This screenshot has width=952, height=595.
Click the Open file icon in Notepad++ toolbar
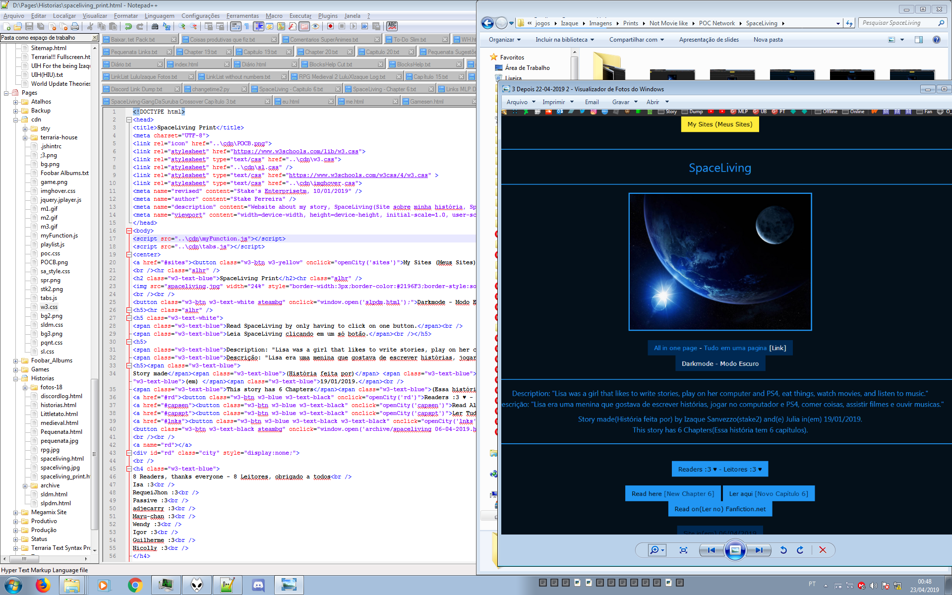[17, 26]
